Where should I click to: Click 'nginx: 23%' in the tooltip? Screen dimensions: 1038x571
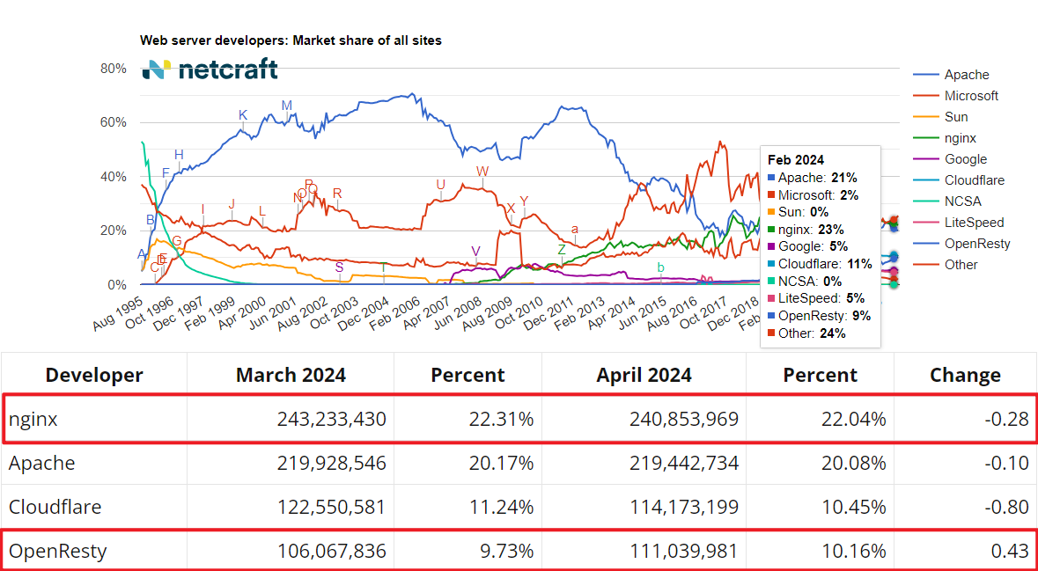pos(806,230)
